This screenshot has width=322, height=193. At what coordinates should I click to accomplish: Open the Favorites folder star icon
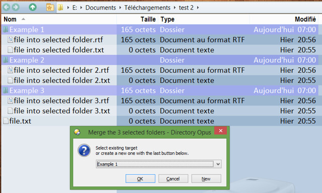(50, 8)
